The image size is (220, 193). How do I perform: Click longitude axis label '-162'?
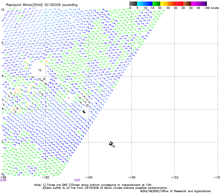[45, 178]
